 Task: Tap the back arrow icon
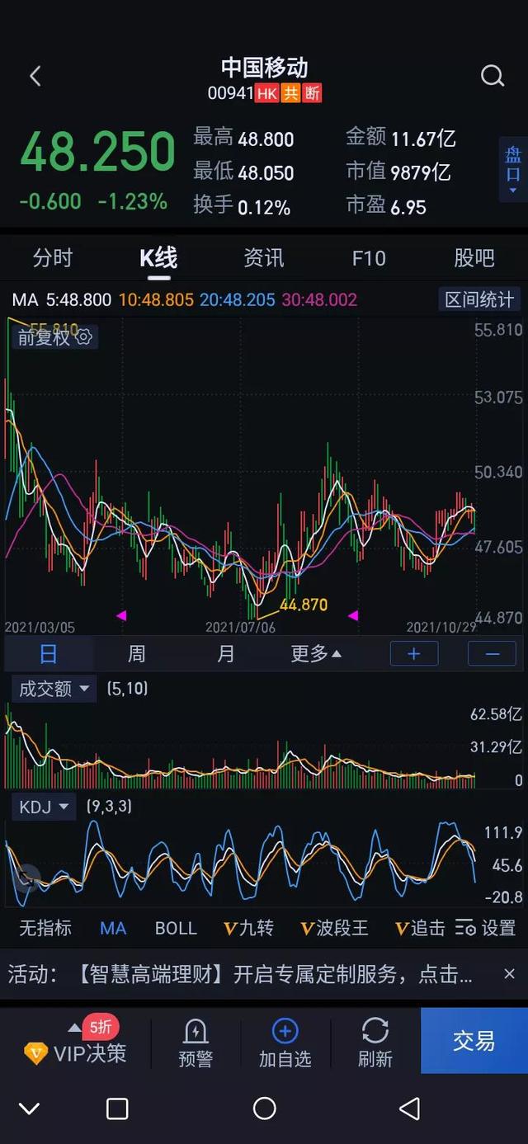tap(35, 77)
